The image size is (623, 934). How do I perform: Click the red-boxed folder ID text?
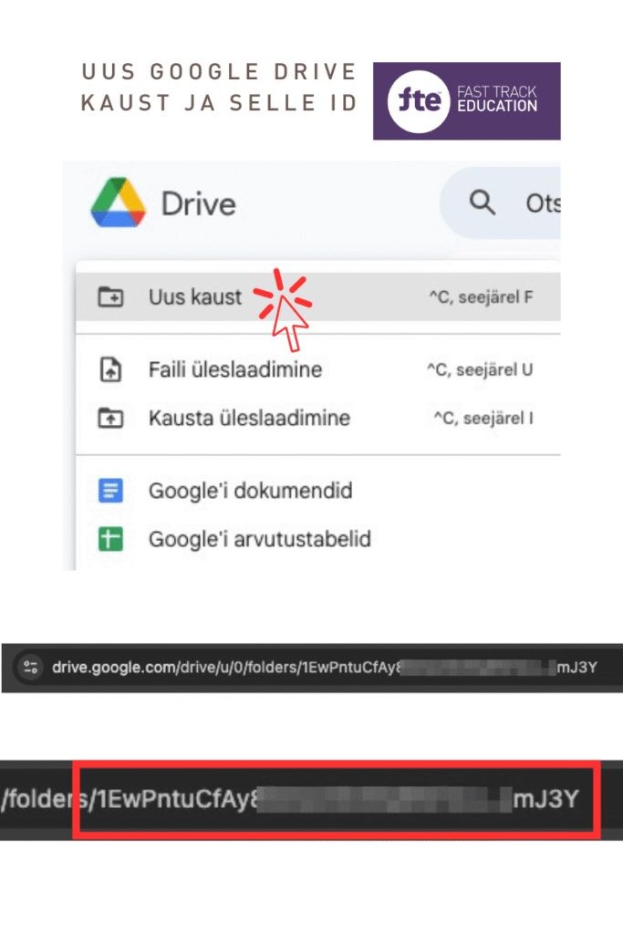[x=337, y=799]
